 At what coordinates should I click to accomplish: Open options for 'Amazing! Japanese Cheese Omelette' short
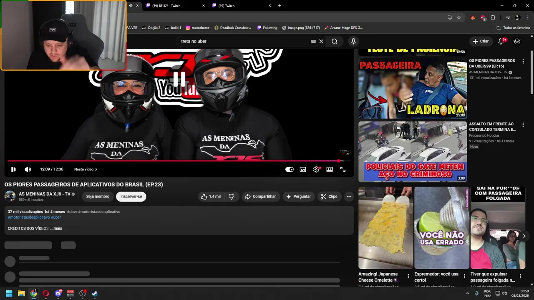pyautogui.click(x=408, y=276)
